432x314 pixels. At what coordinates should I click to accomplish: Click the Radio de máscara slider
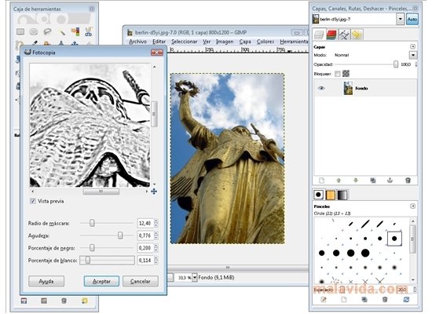(107, 223)
